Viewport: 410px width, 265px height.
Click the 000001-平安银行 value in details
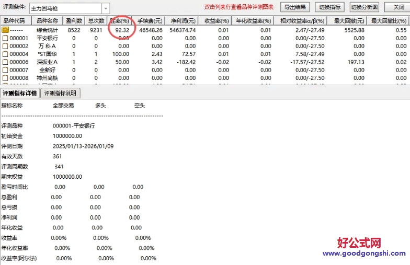pos(74,125)
